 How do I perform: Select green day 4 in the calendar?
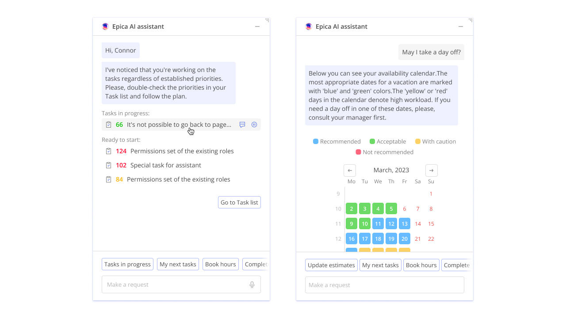pos(378,209)
